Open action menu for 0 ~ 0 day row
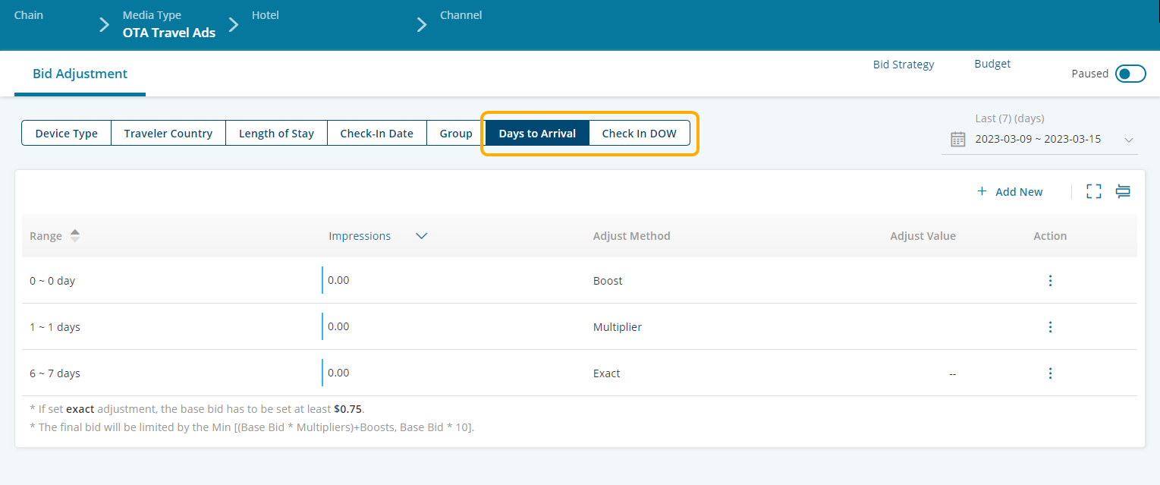Screen dimensions: 1160x485 [1050, 281]
